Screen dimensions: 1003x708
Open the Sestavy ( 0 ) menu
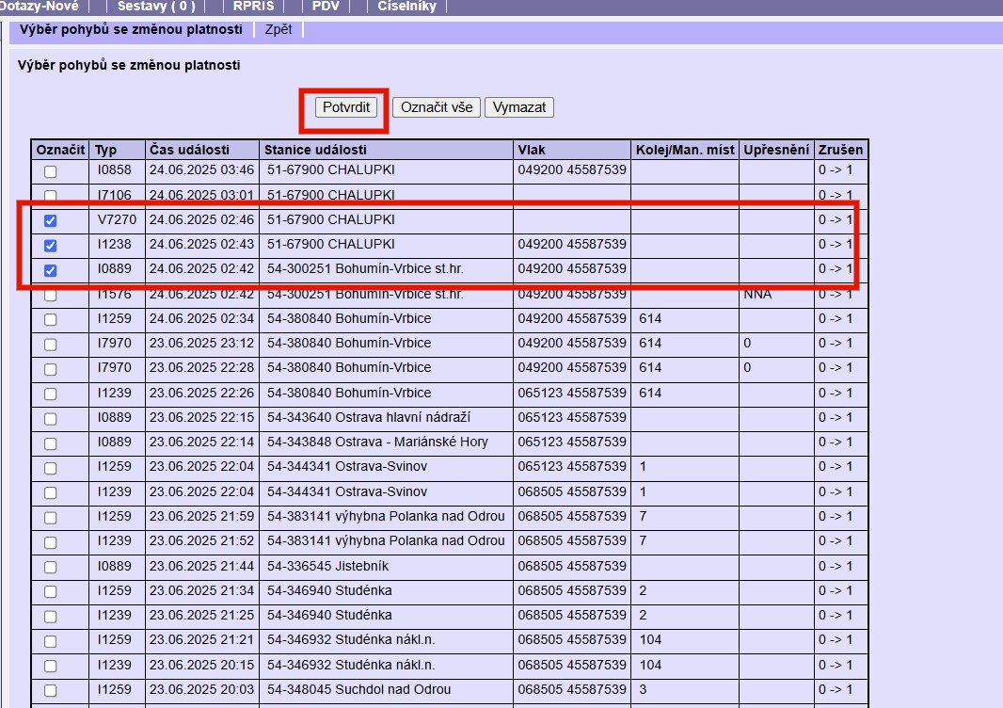(x=156, y=6)
